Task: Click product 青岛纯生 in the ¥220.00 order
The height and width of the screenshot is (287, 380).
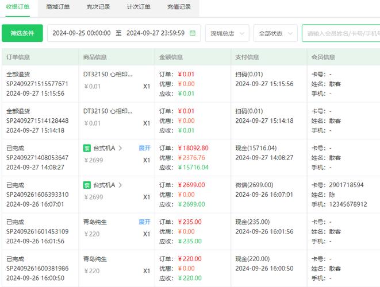Action: coord(95,259)
